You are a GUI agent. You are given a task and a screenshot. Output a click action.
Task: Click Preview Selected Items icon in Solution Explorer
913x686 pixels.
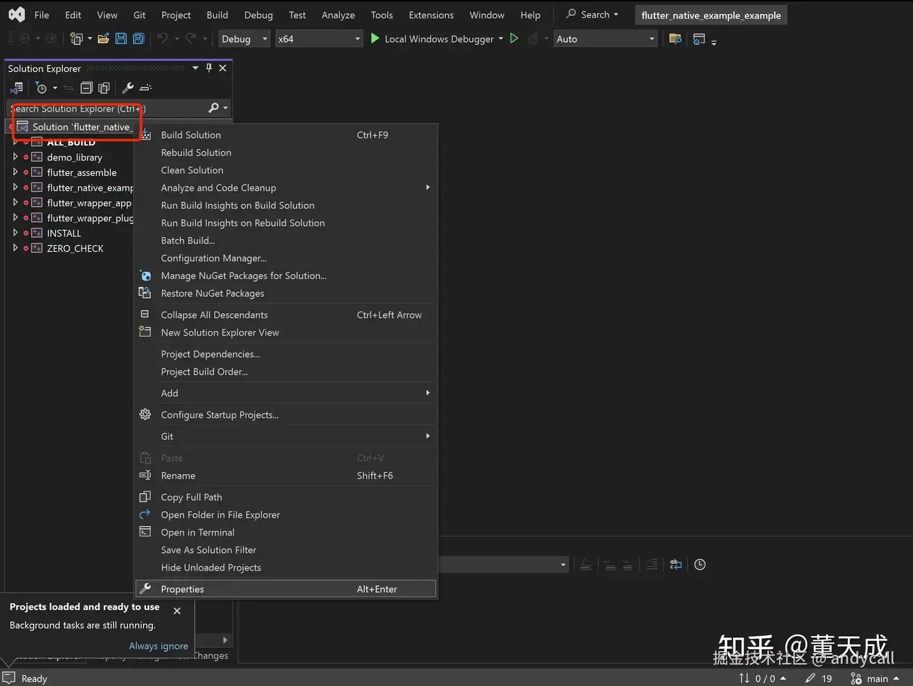146,87
